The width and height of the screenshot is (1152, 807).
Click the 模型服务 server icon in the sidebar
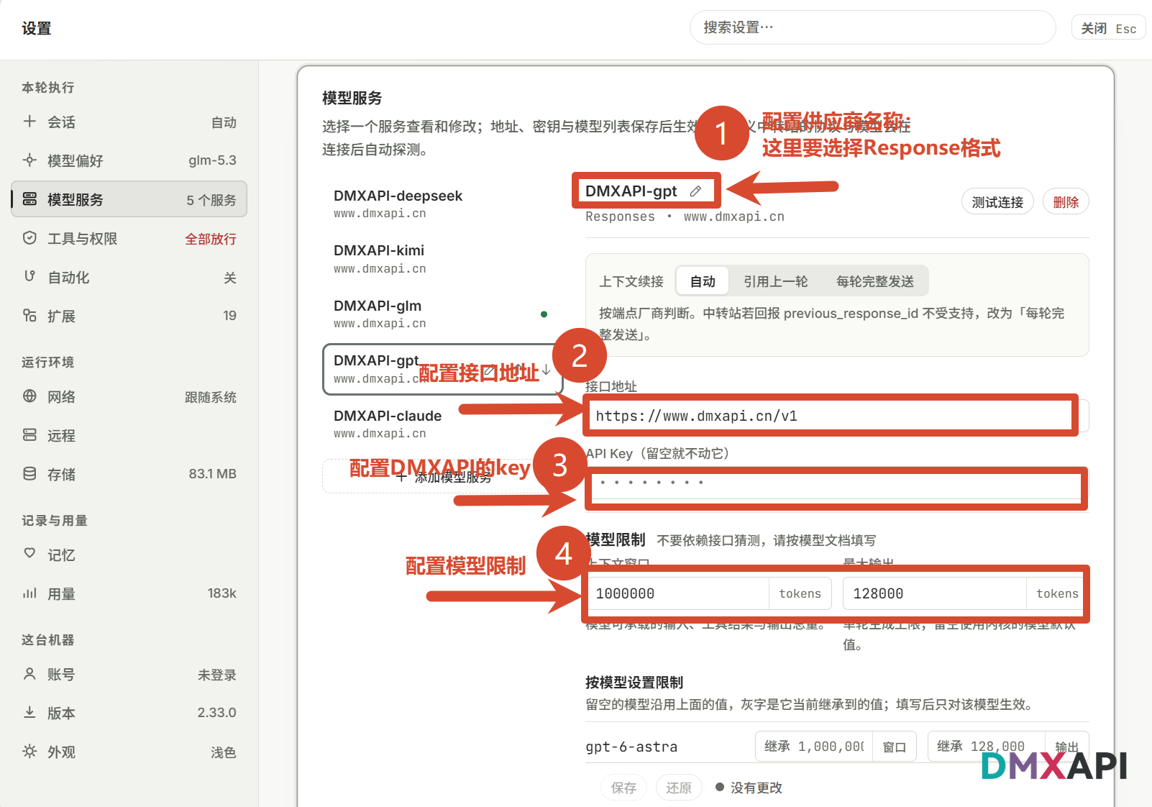[29, 199]
